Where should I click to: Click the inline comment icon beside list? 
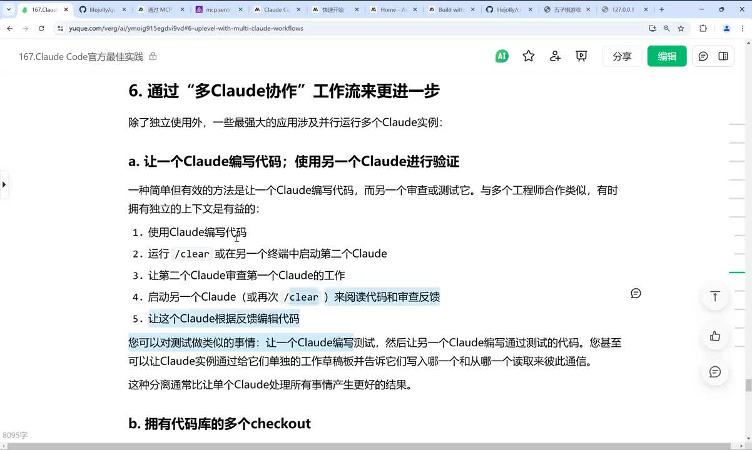(x=636, y=293)
